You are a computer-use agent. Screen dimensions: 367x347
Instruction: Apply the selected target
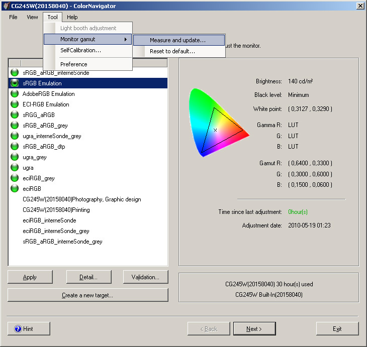[30, 277]
